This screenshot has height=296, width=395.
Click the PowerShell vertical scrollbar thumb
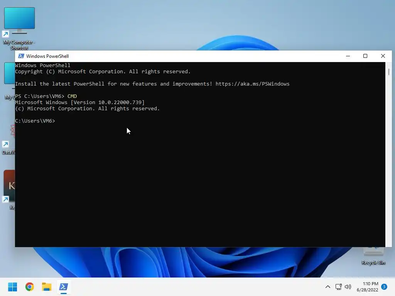[389, 72]
